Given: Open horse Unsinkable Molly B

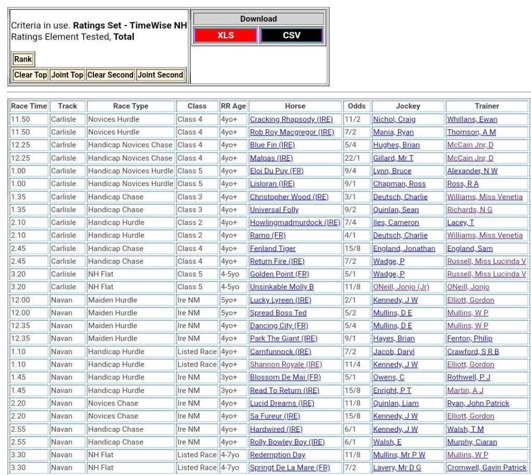Looking at the screenshot, I should (282, 287).
